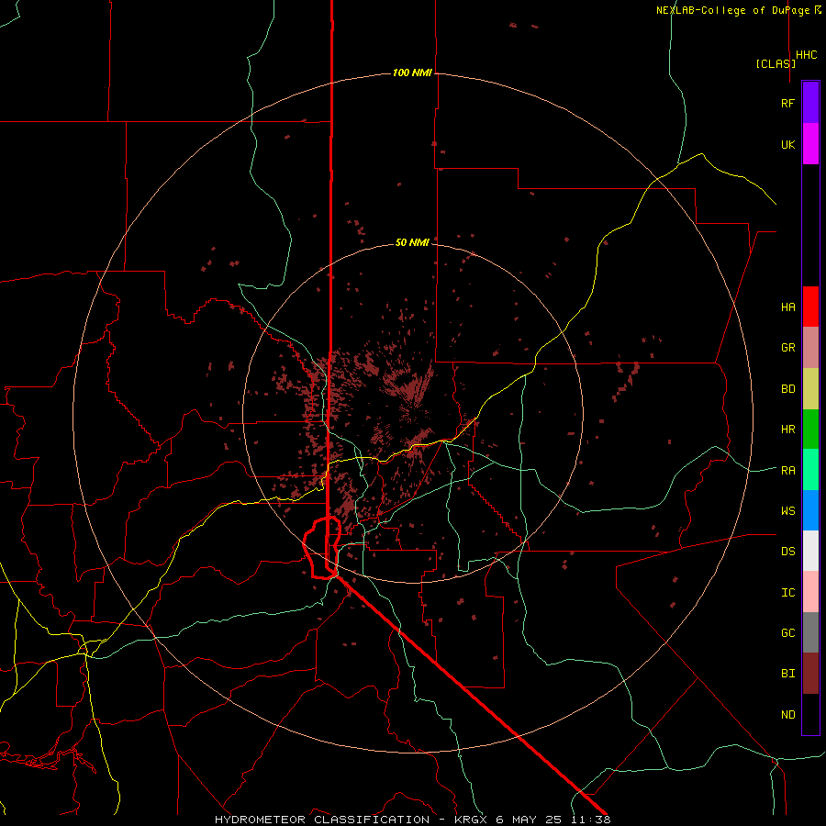Click the UK magenta legend swatch
The height and width of the screenshot is (826, 826).
click(810, 144)
